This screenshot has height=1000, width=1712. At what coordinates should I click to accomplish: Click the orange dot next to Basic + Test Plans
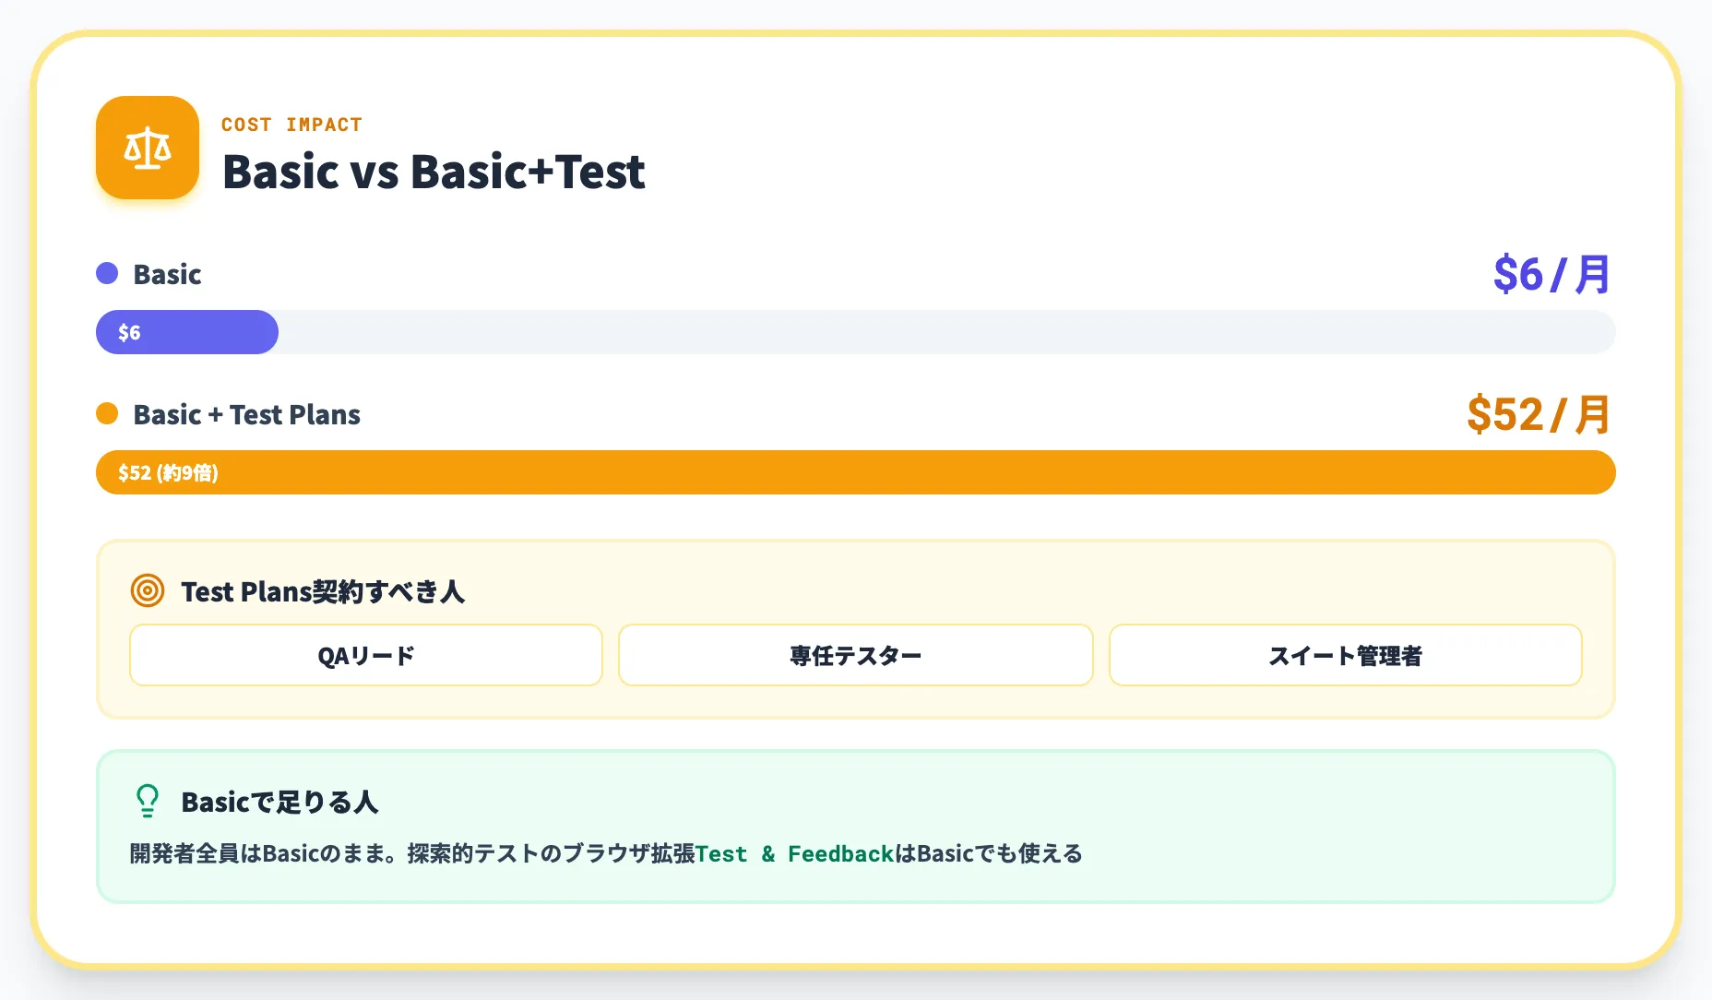coord(107,413)
